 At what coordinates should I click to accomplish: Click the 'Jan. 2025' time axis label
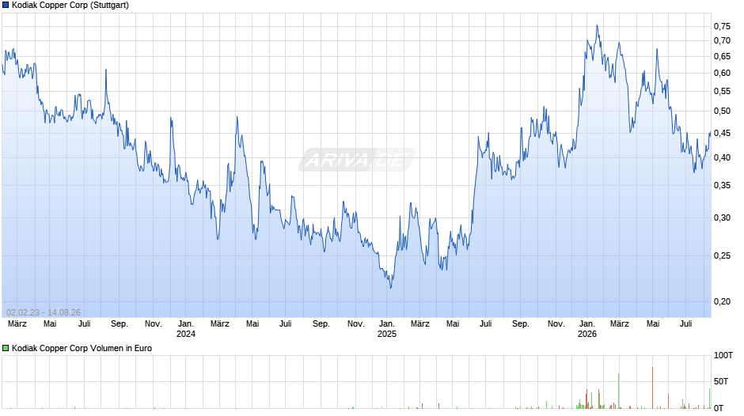[x=387, y=329]
